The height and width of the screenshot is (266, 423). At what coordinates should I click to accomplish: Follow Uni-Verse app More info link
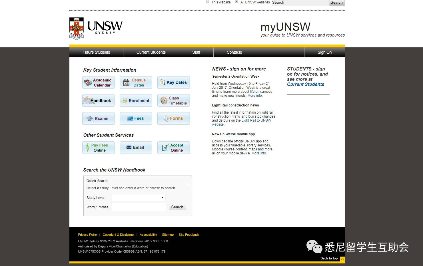259,153
